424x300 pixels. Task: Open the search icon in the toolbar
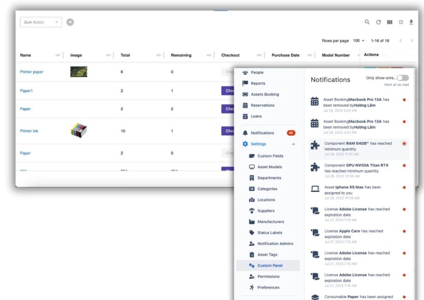pos(367,22)
